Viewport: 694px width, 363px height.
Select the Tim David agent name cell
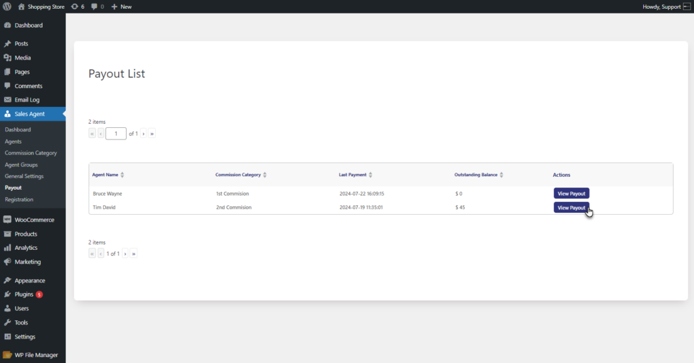104,207
